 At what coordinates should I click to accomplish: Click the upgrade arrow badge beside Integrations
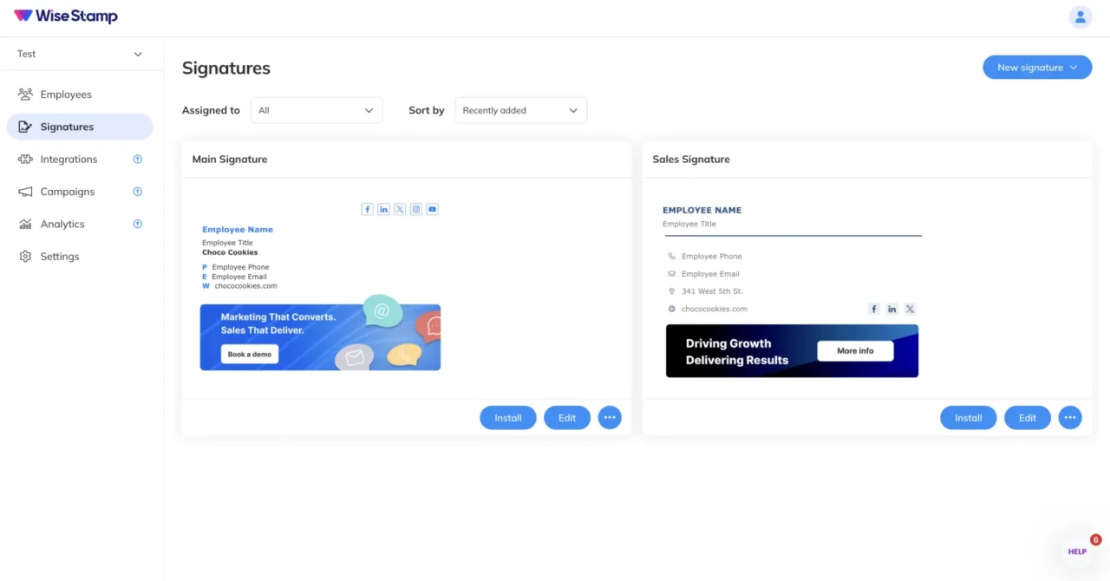click(x=137, y=160)
